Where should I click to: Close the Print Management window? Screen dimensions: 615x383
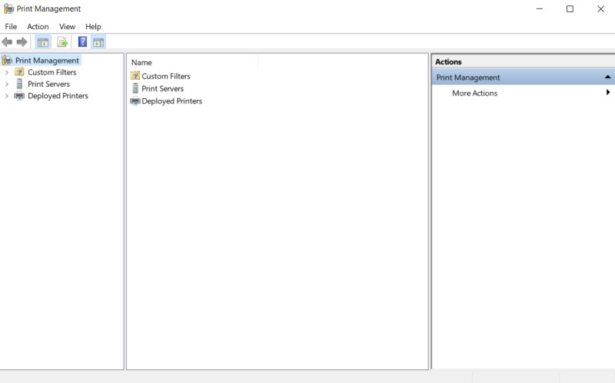point(600,8)
